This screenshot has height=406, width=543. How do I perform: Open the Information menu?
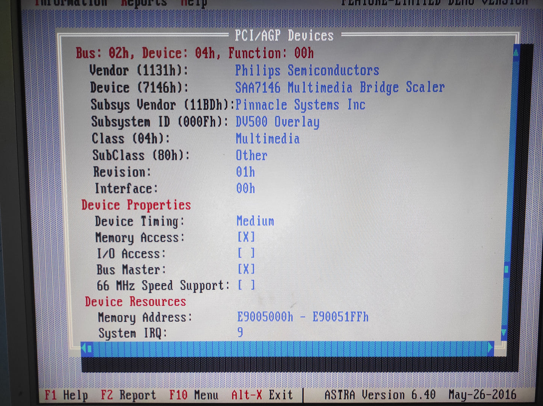[x=71, y=3]
